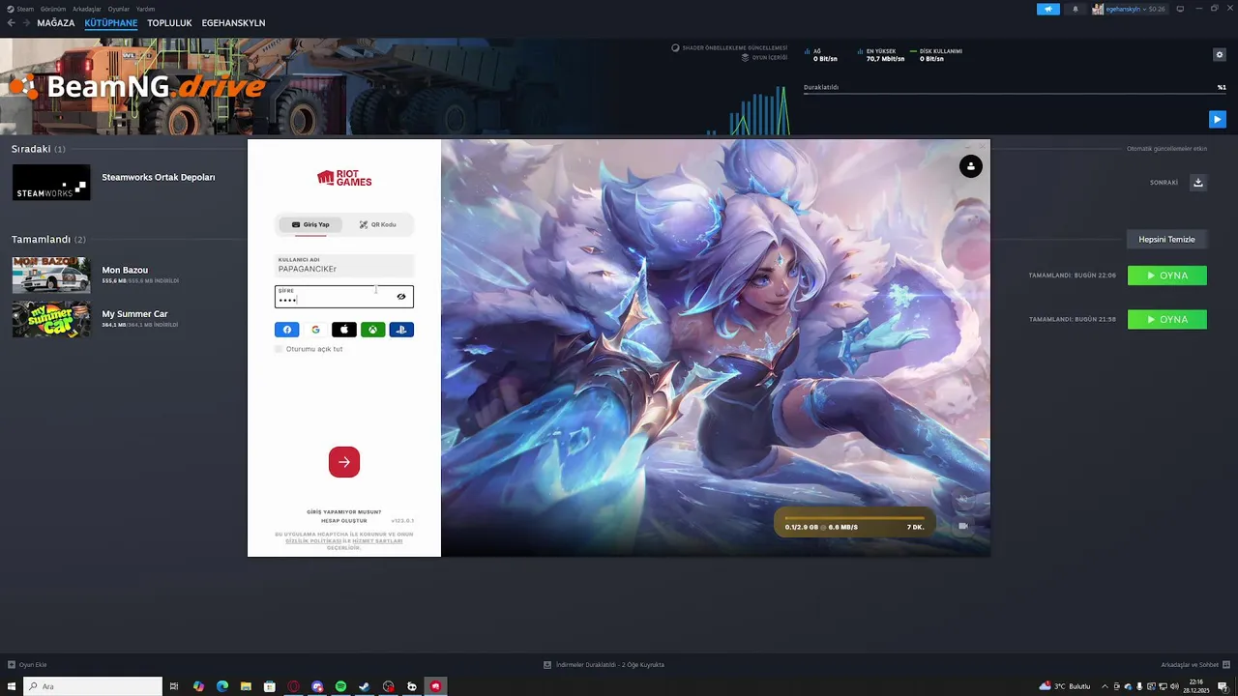This screenshot has height=696, width=1238.
Task: Open the Oyunlar menu
Action: pos(118,9)
